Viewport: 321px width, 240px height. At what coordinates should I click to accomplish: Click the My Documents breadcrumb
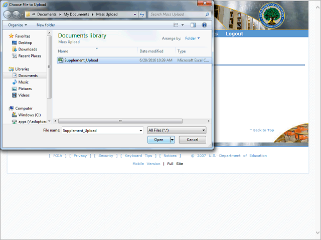(x=76, y=14)
